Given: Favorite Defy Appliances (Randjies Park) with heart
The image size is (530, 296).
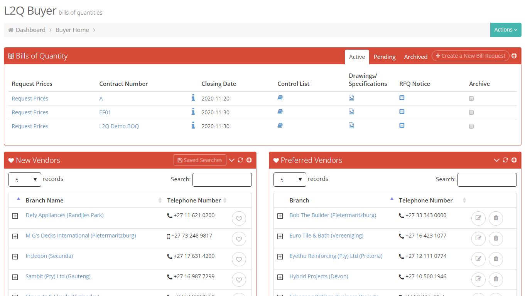Looking at the screenshot, I should coord(239,219).
